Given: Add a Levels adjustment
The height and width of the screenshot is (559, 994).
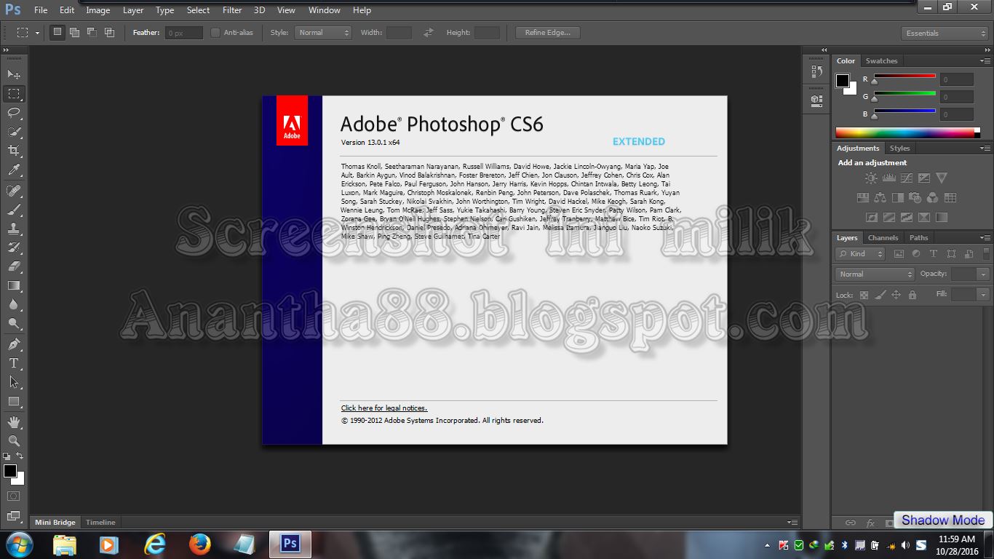Looking at the screenshot, I should [x=888, y=178].
